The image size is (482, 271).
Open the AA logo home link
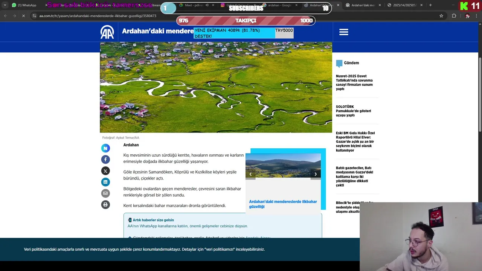click(107, 32)
